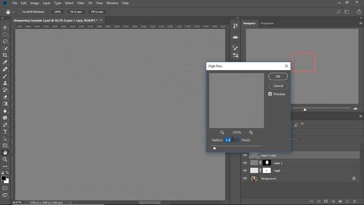Viewport: 364px width, 205px height.
Task: Add a layer style fx
Action: click(318, 201)
